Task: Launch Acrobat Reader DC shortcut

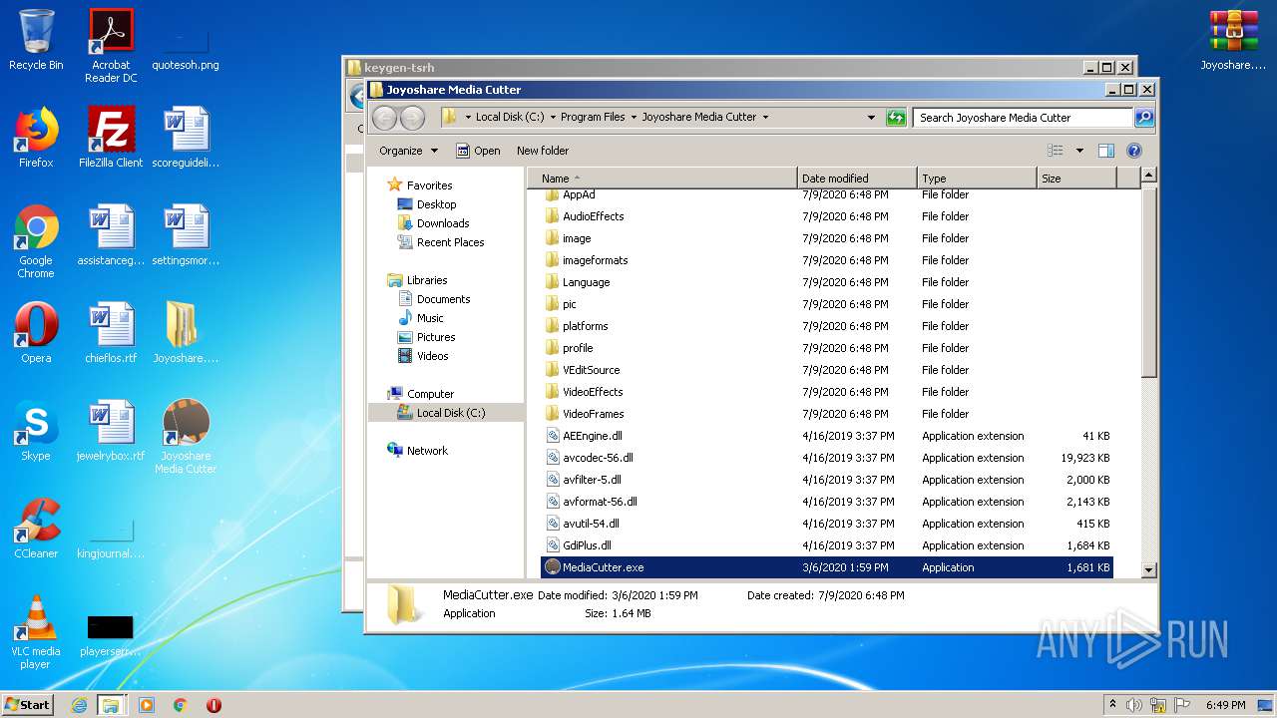Action: click(x=111, y=46)
